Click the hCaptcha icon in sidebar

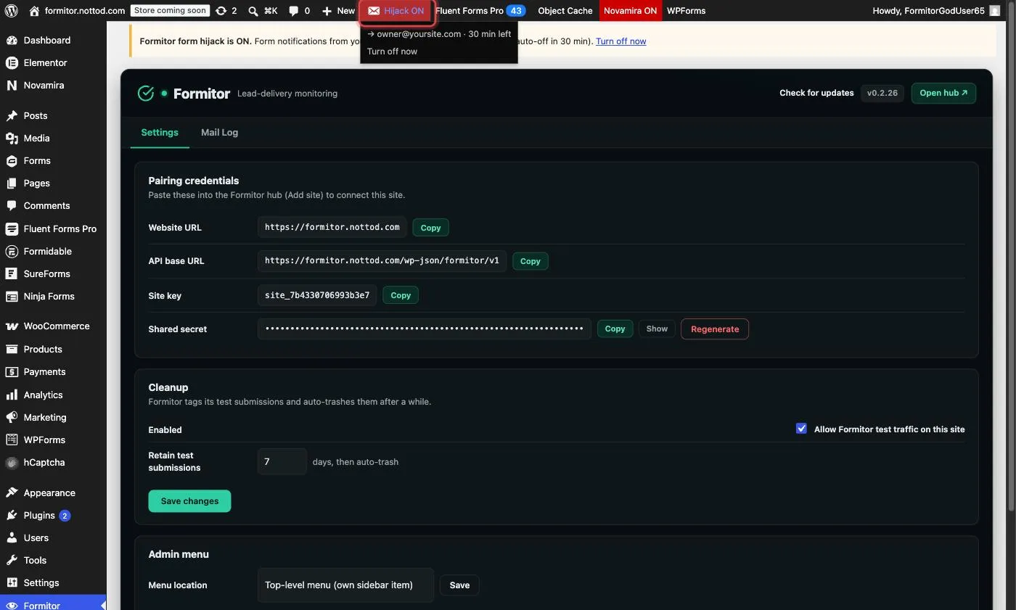click(12, 462)
